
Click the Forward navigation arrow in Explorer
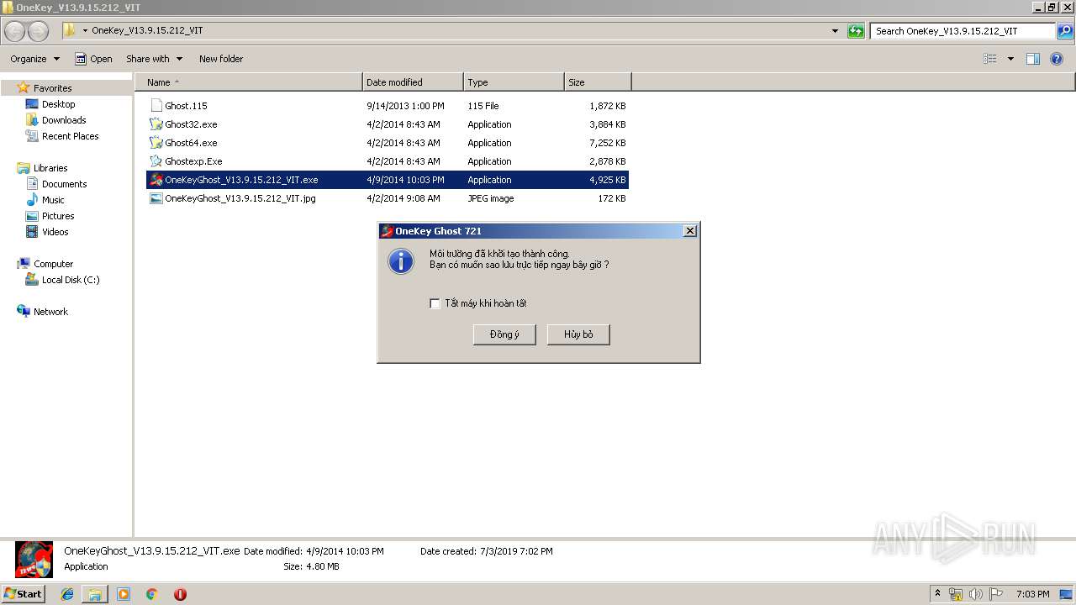coord(39,31)
